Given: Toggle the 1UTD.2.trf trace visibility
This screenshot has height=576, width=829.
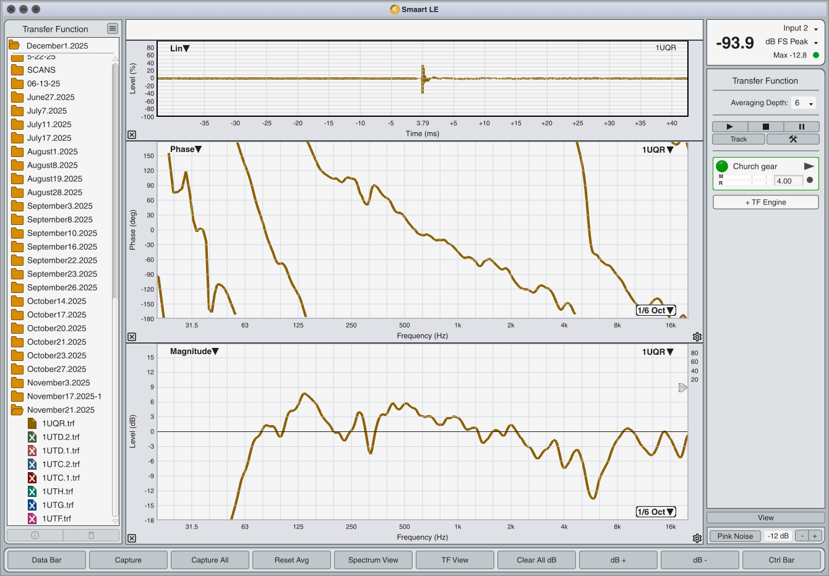Looking at the screenshot, I should coord(32,437).
